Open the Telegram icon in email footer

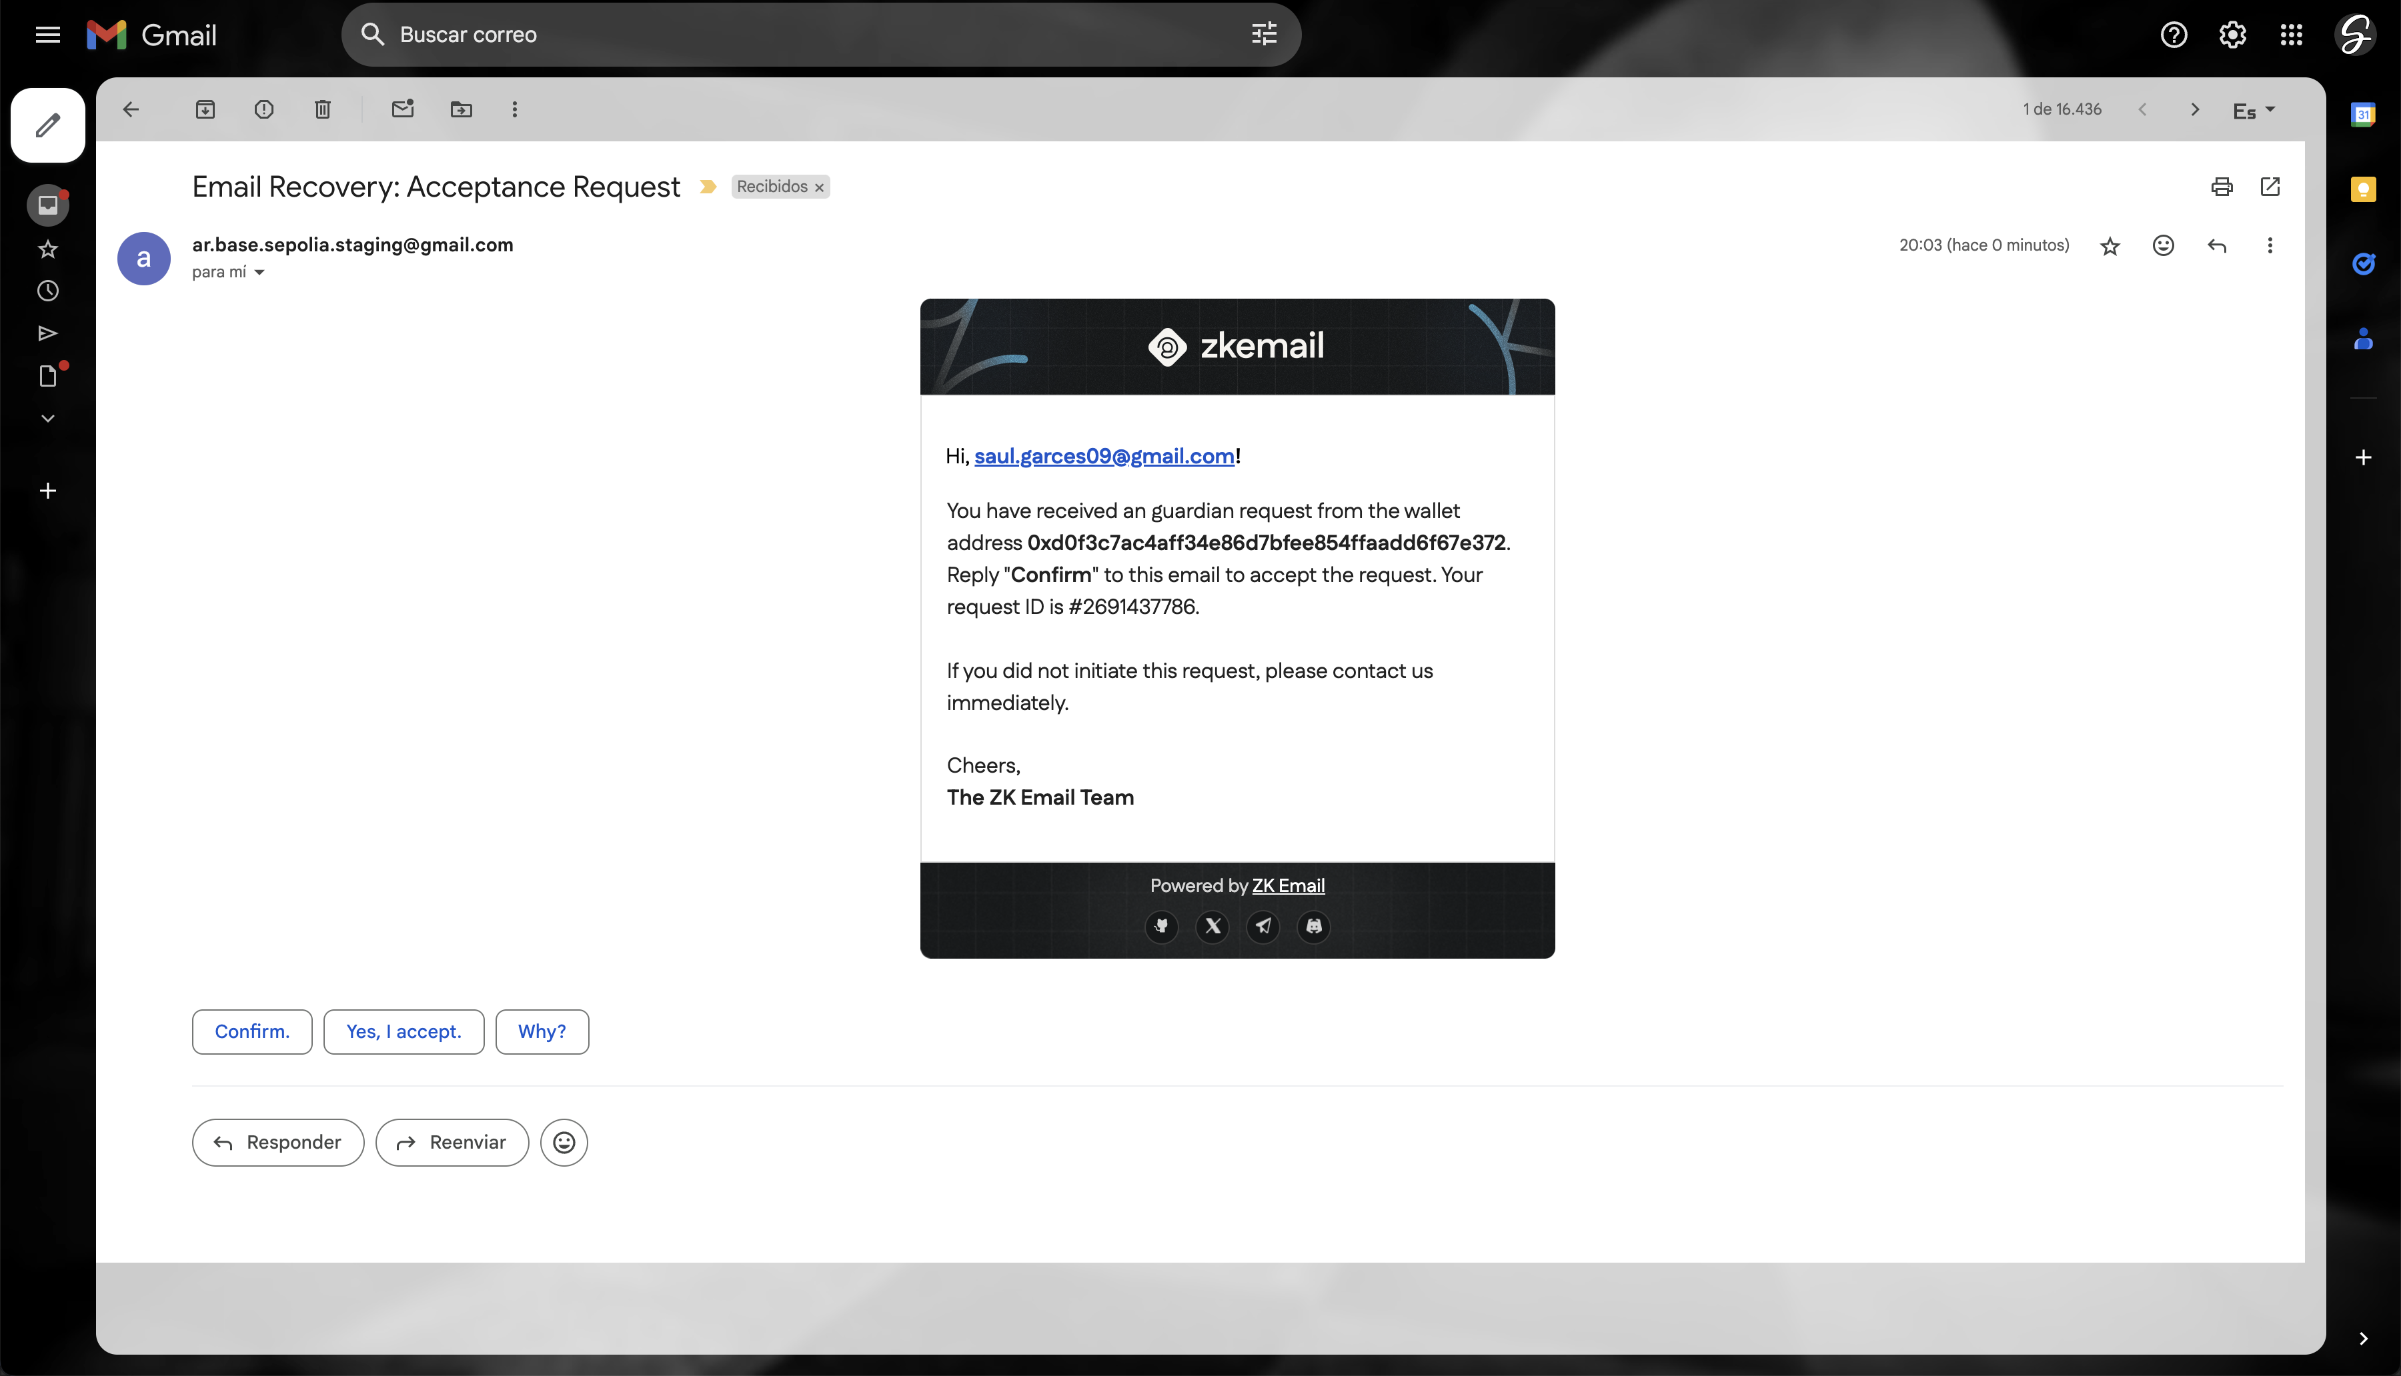(1263, 926)
